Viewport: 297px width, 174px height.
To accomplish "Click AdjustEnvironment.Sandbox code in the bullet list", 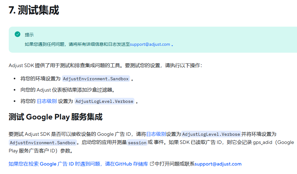I will 96,79.
